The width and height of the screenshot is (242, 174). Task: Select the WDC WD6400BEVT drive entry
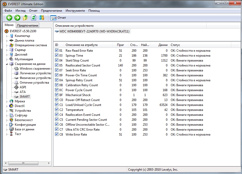coord(94,31)
